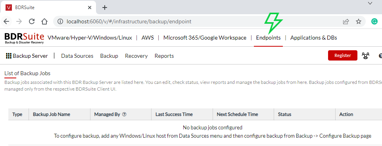The height and width of the screenshot is (146, 382).
Task: Share this page icon
Action: click(346, 22)
